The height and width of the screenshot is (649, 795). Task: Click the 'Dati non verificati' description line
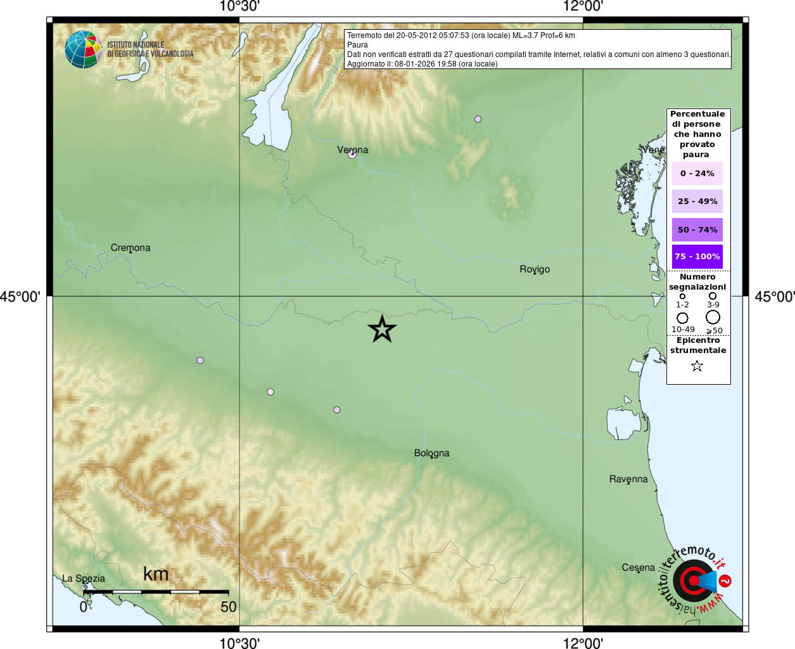click(x=539, y=55)
